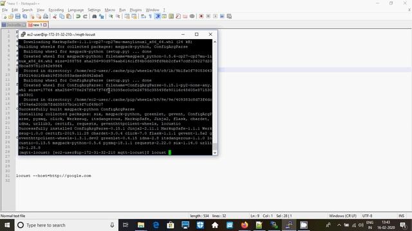Click the Zoom Out toolbar icon

[x=118, y=16]
